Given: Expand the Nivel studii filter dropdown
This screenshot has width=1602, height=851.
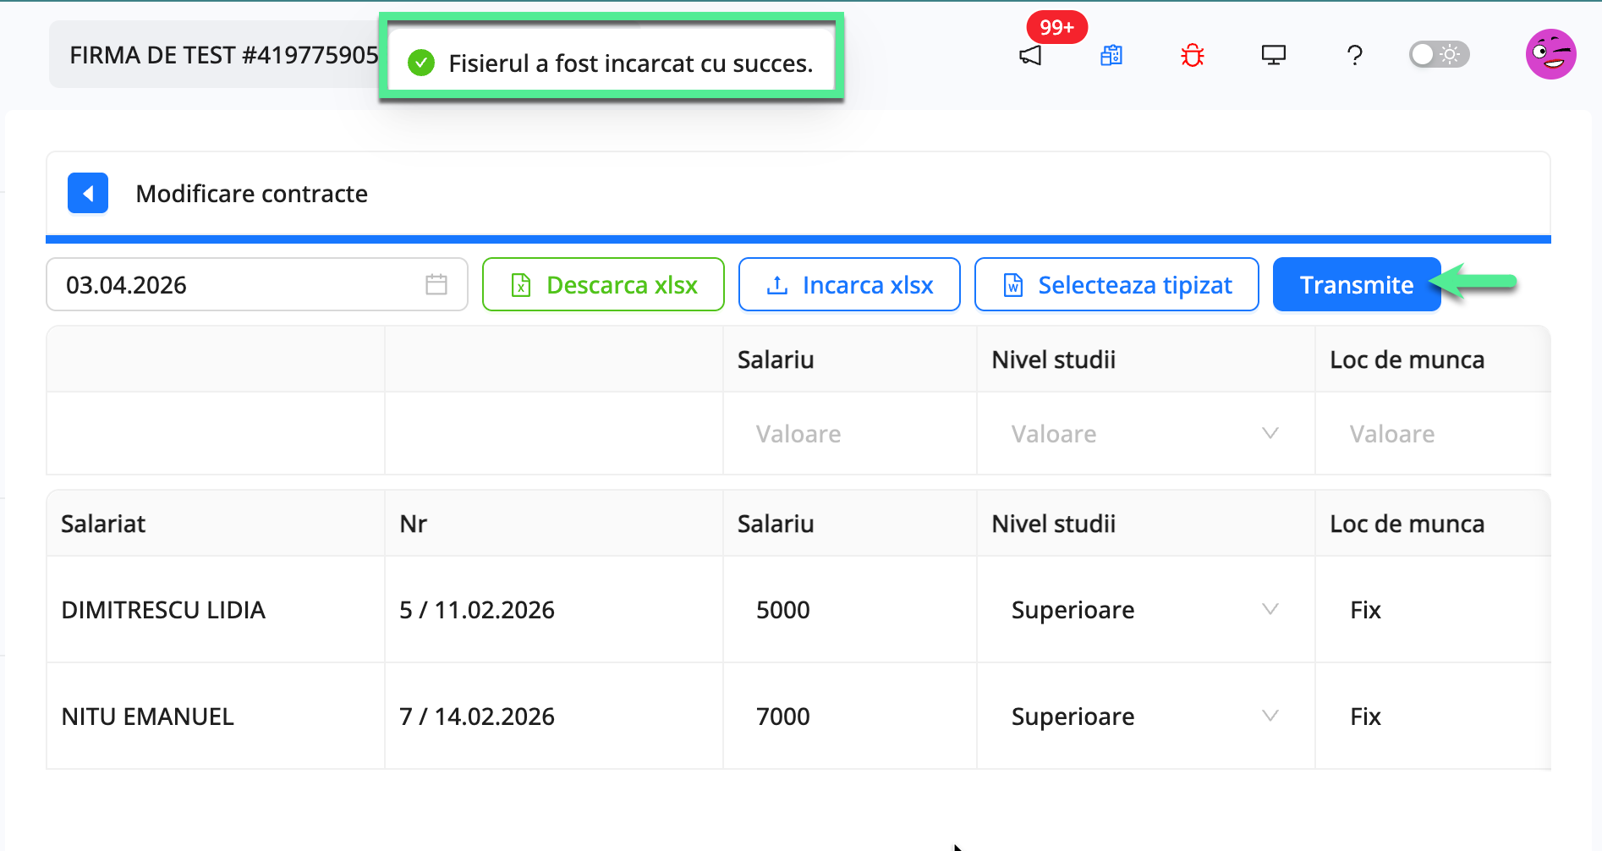Looking at the screenshot, I should click(x=1270, y=433).
